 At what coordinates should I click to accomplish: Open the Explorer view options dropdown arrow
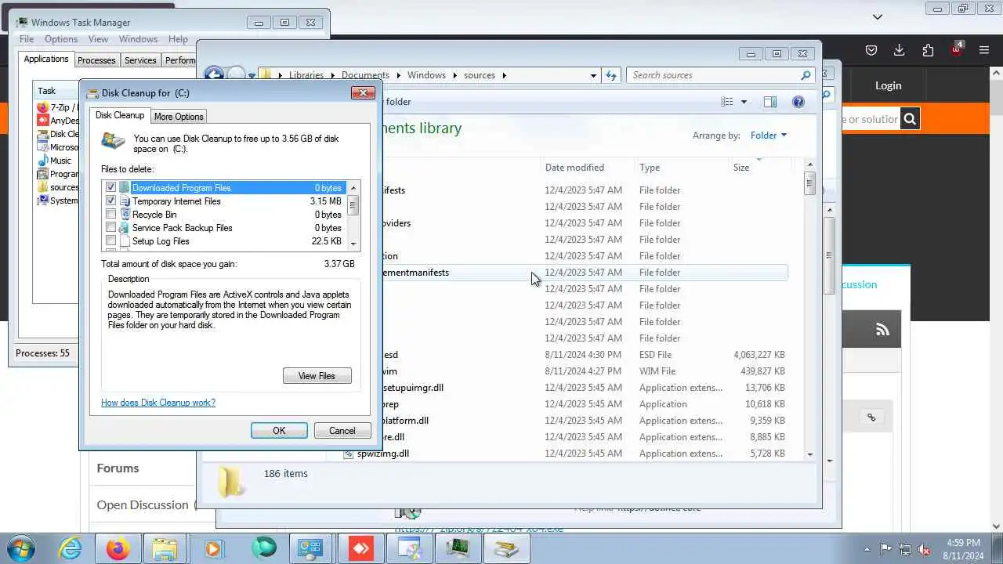(x=744, y=102)
